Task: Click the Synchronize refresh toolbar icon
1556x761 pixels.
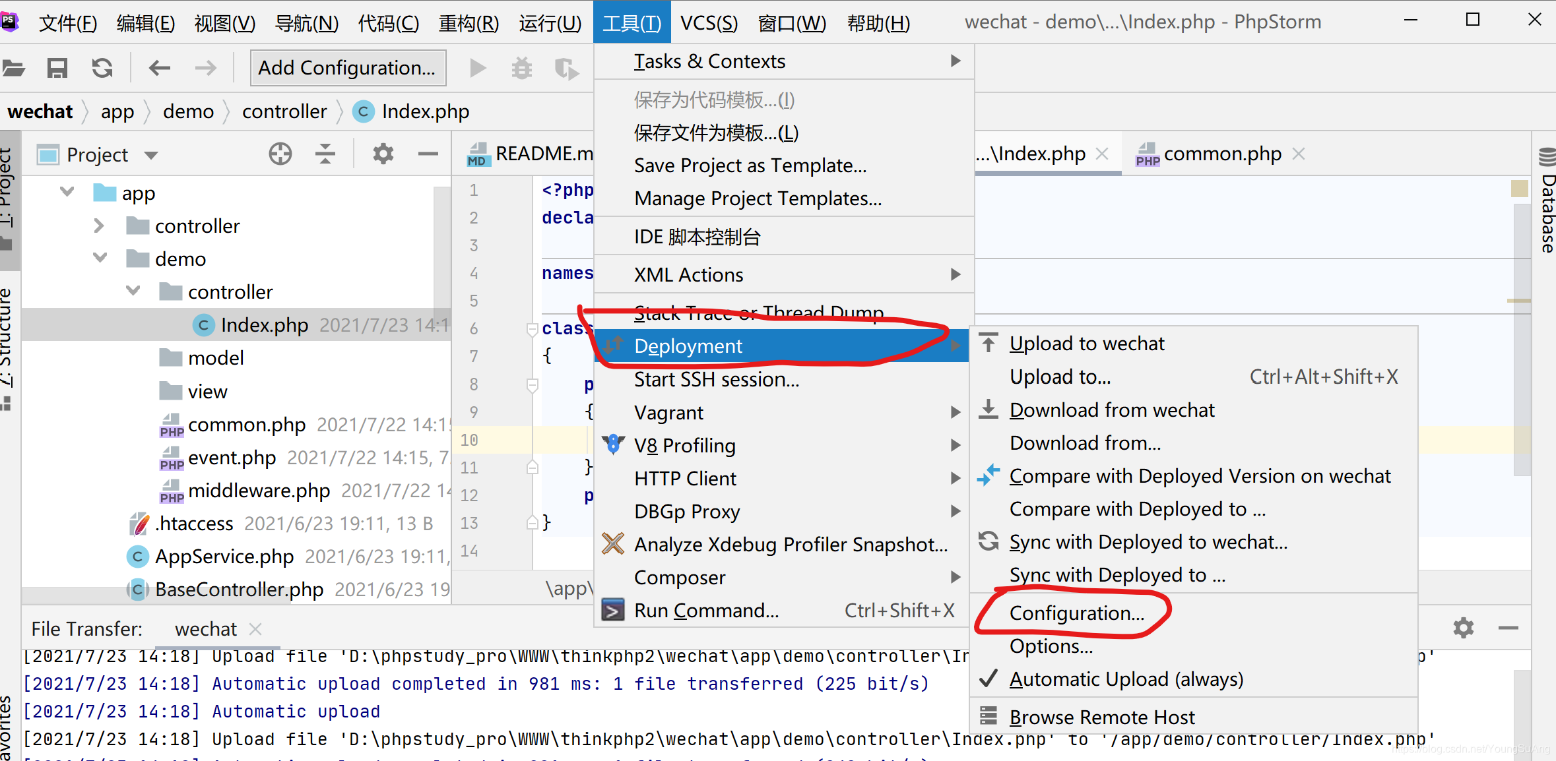Action: (102, 68)
